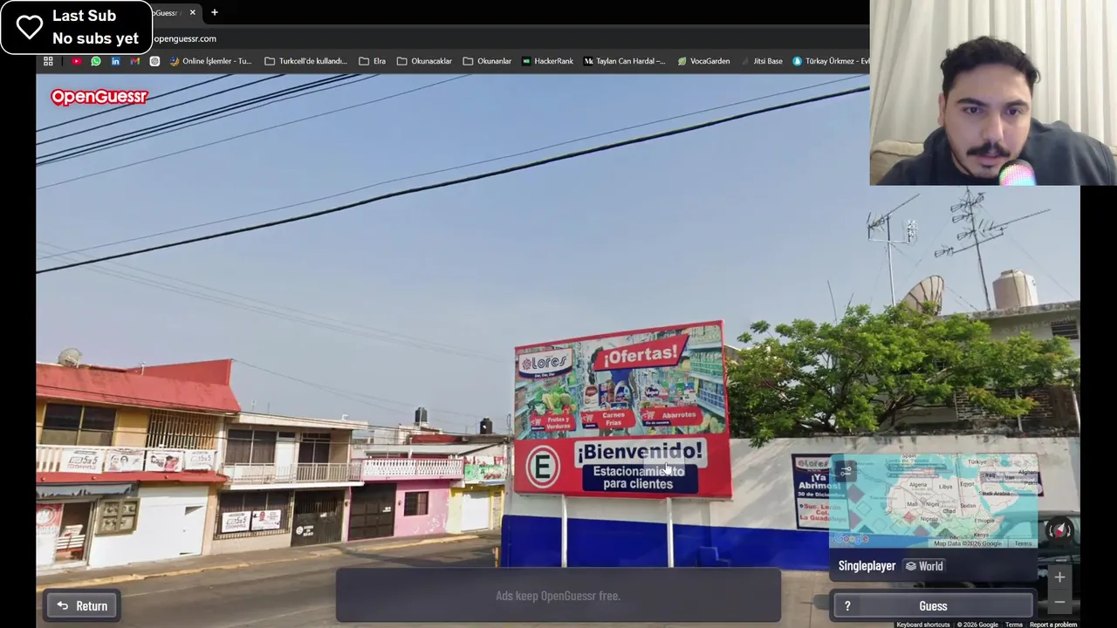Click the Google logo on minimap
The image size is (1117, 628).
pos(850,540)
